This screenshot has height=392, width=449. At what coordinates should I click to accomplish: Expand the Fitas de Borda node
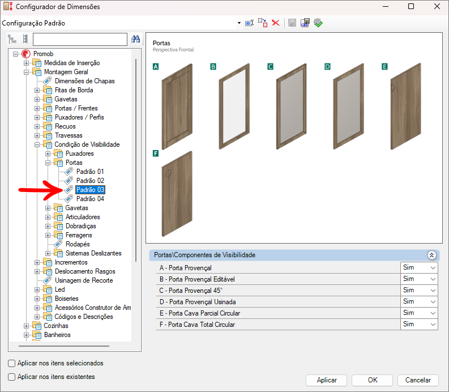37,90
